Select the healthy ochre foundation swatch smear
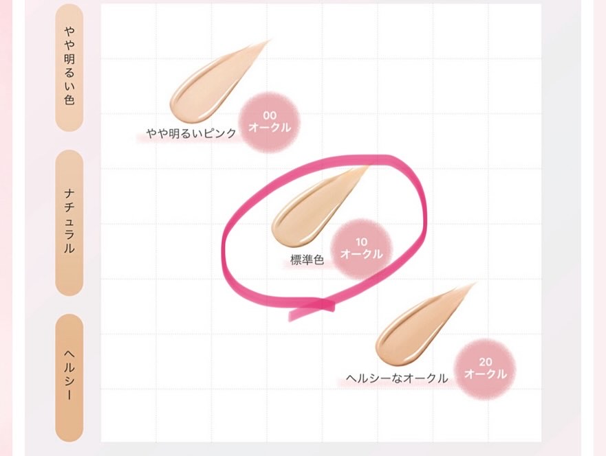The height and width of the screenshot is (456, 606). [423, 324]
